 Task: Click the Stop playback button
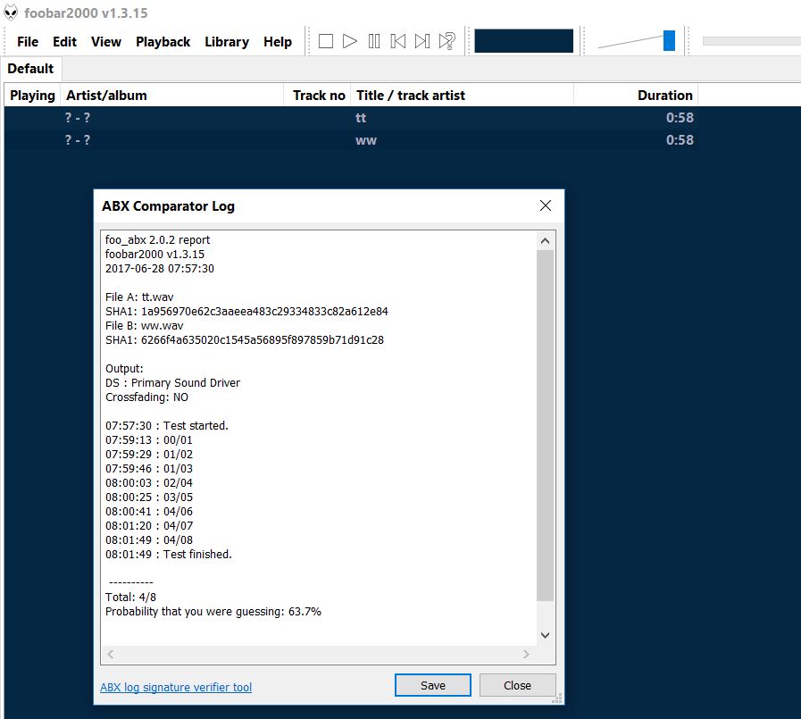pyautogui.click(x=325, y=41)
